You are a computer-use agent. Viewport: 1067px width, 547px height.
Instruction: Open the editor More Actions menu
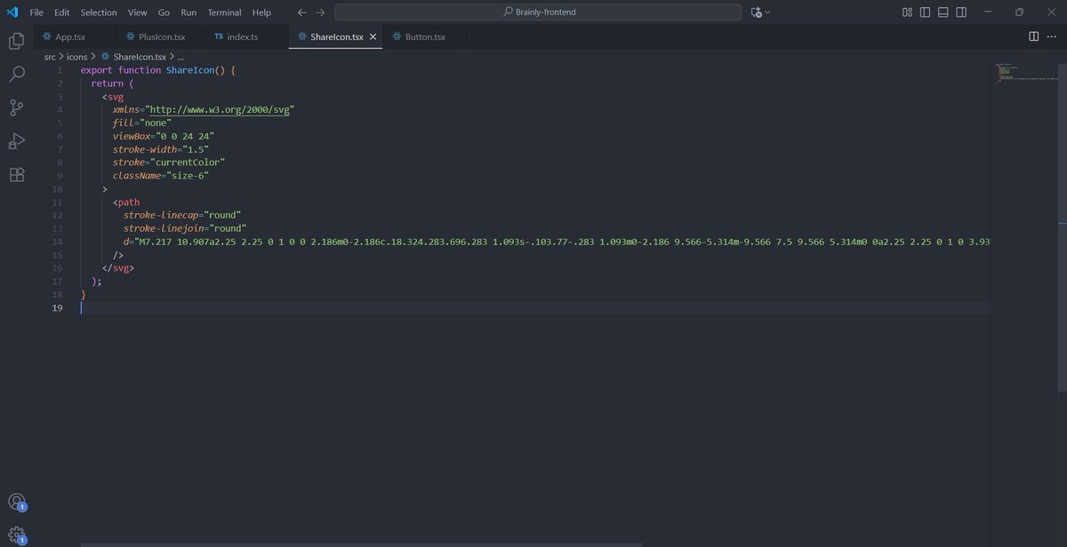1052,36
